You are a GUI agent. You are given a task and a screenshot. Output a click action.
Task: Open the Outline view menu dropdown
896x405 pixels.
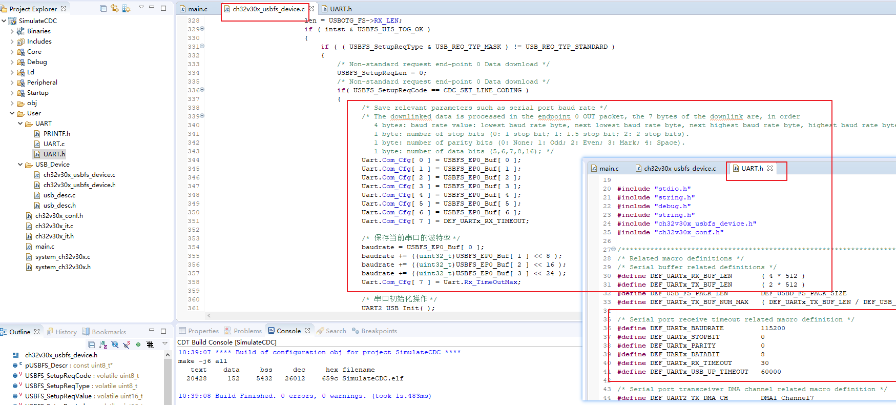click(x=165, y=343)
